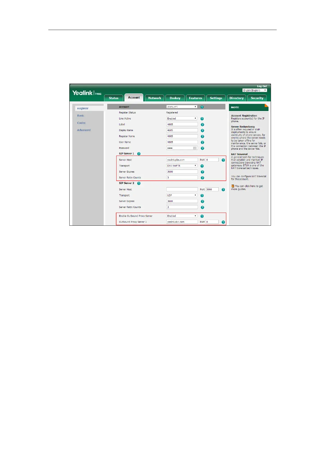Go to the Dsskey tab
Image resolution: width=325 pixels, height=459 pixels.
[175, 98]
